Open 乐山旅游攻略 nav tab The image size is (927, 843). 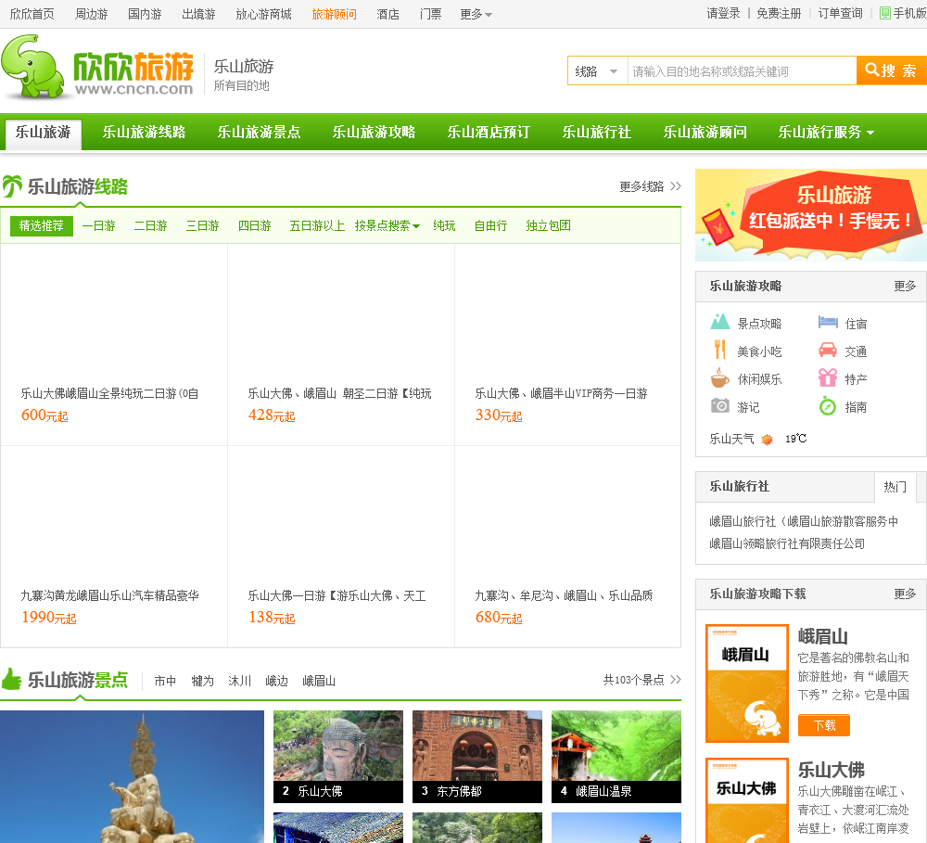click(x=374, y=132)
